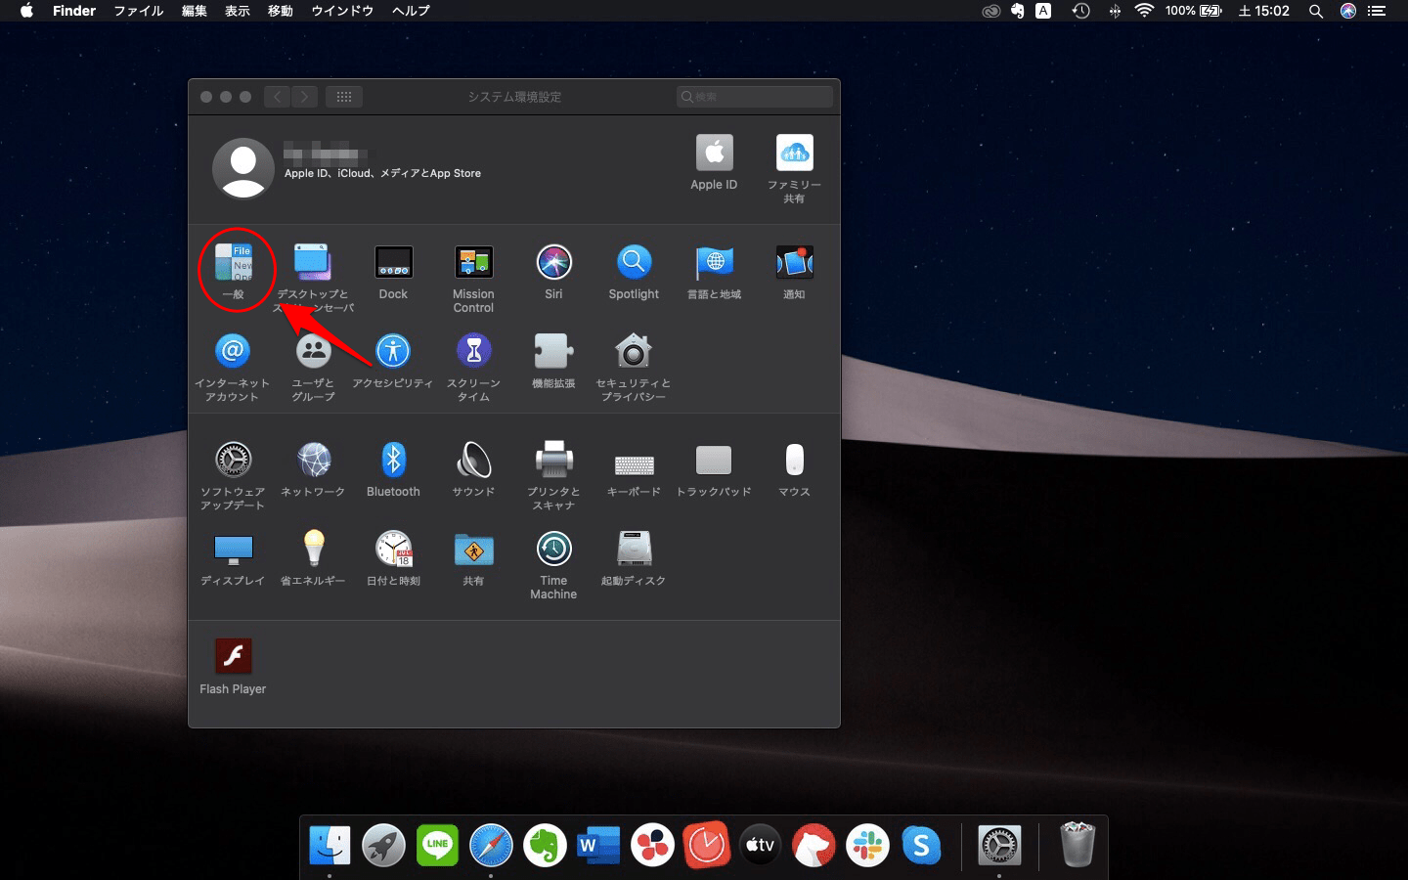
Task: Open 起動ディスク preferences
Action: [634, 549]
